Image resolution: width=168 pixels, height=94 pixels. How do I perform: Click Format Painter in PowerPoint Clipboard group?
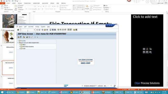9,10
